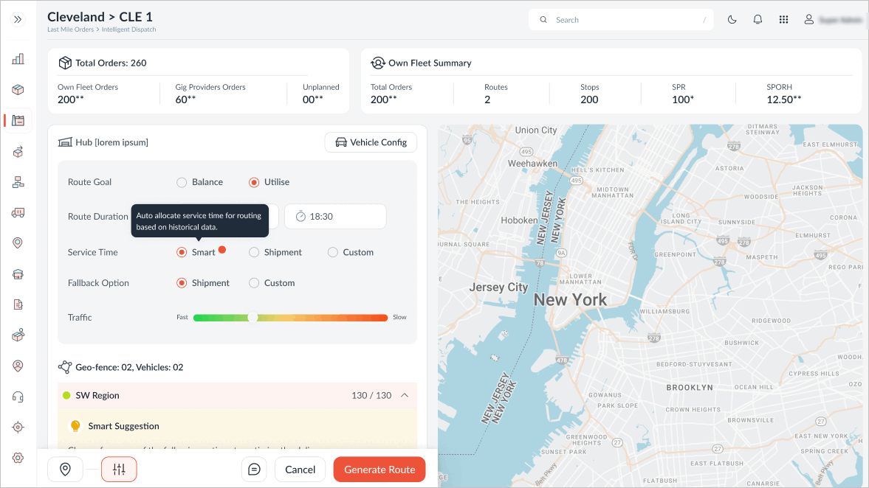Select Balance route goal
The image size is (869, 488).
(x=182, y=182)
